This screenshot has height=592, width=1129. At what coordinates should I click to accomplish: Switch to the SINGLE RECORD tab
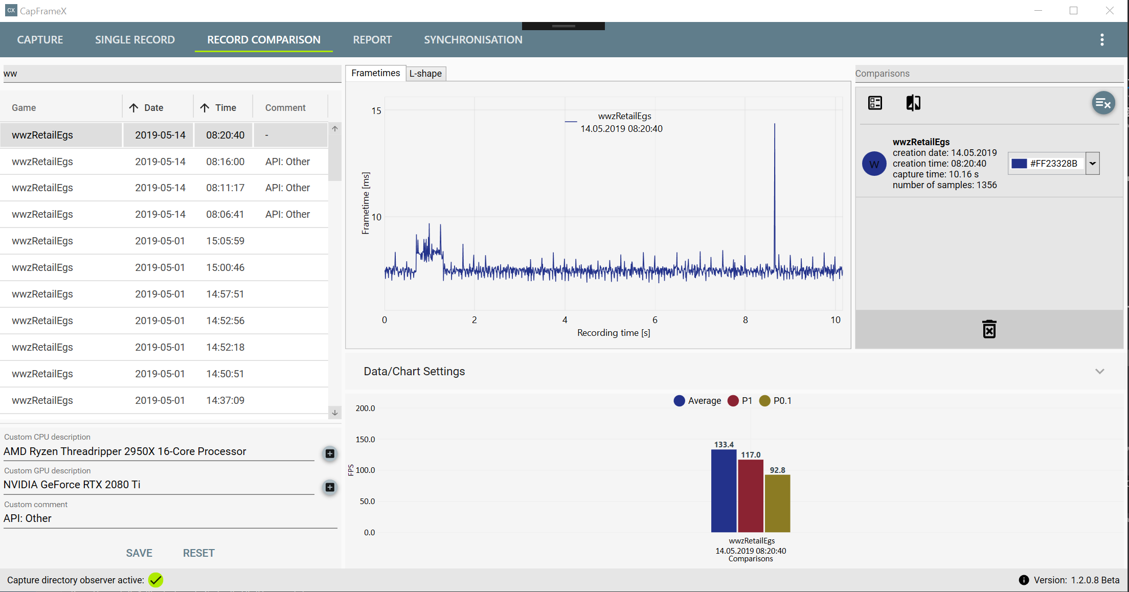click(x=135, y=40)
